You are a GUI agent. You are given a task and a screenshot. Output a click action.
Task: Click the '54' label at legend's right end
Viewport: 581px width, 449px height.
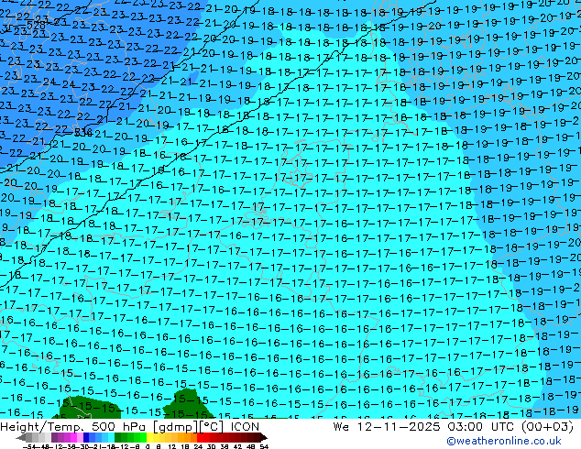coord(264,446)
